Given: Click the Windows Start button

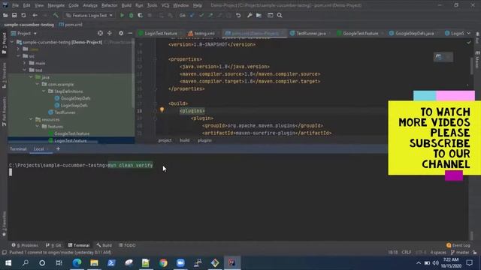Looking at the screenshot, I should pos(8,262).
